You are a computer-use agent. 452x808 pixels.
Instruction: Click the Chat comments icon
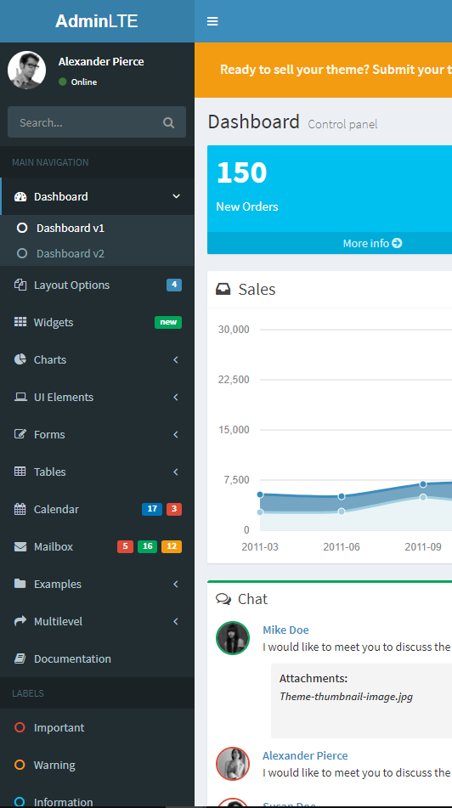tap(223, 599)
